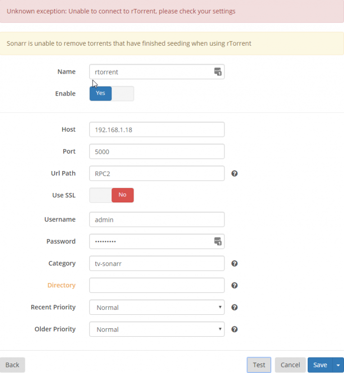Click the Cancel button
Viewport: 344px width, 373px height.
click(290, 365)
